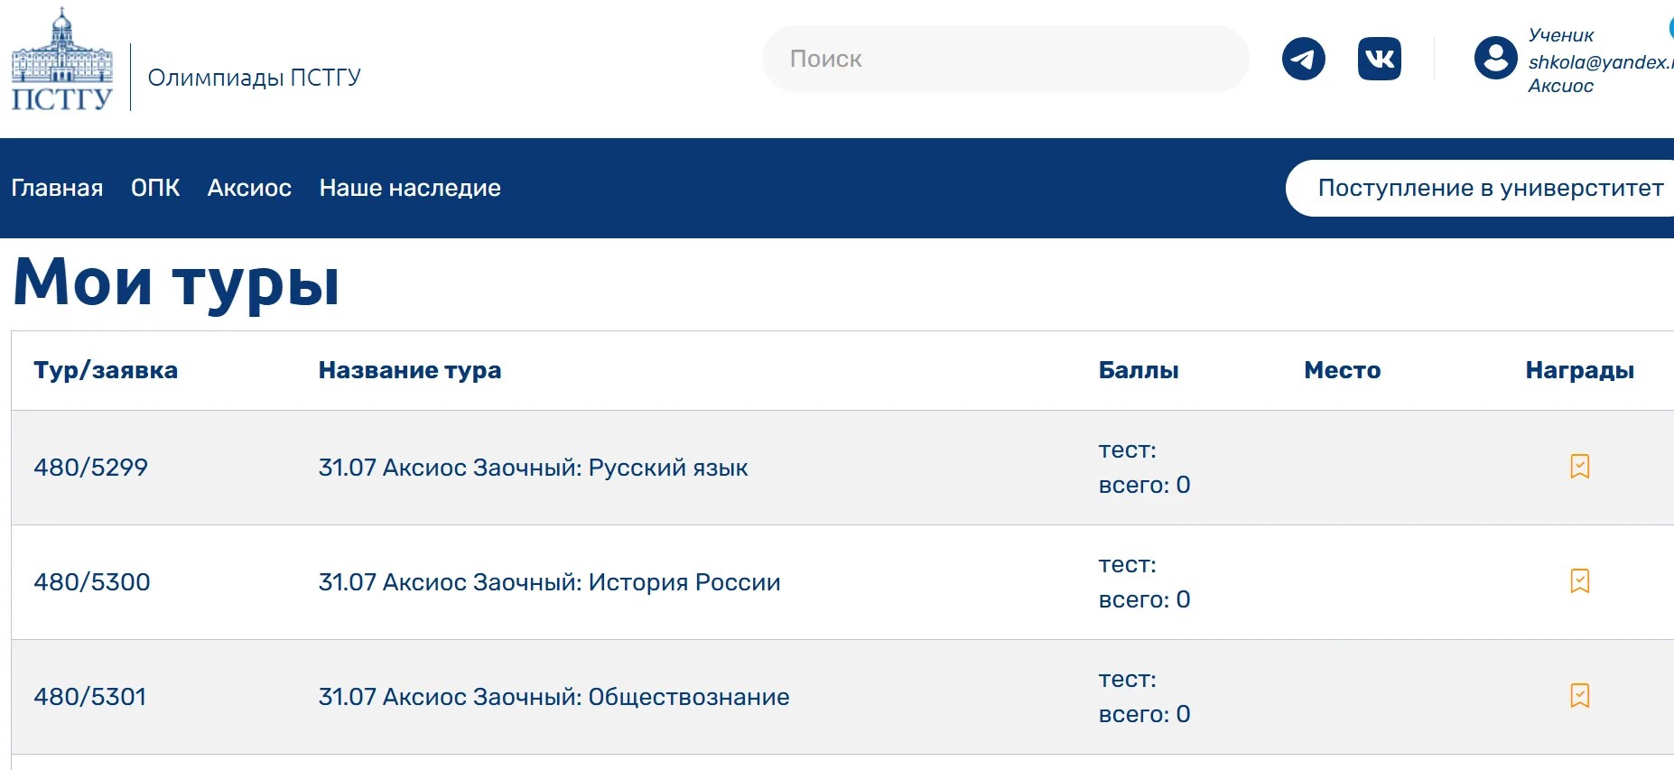Open the ОПК menu item
Screen dimensions: 1674x770
coord(155,188)
